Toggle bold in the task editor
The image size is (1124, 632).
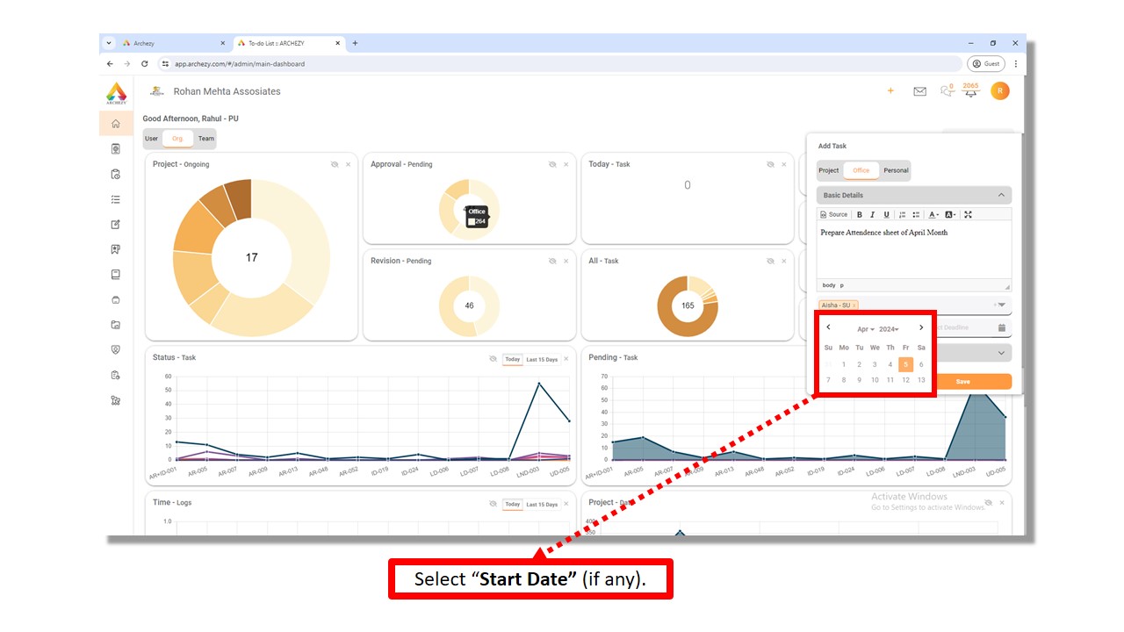860,214
